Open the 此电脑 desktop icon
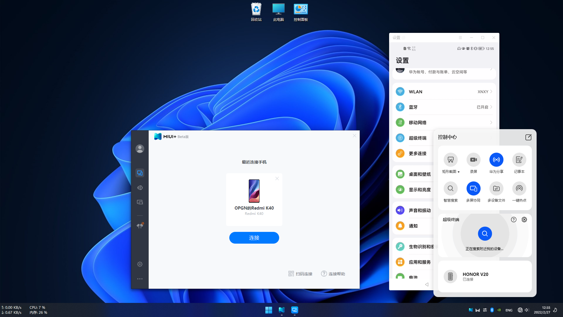Screen dimensions: 563x317 [278, 12]
